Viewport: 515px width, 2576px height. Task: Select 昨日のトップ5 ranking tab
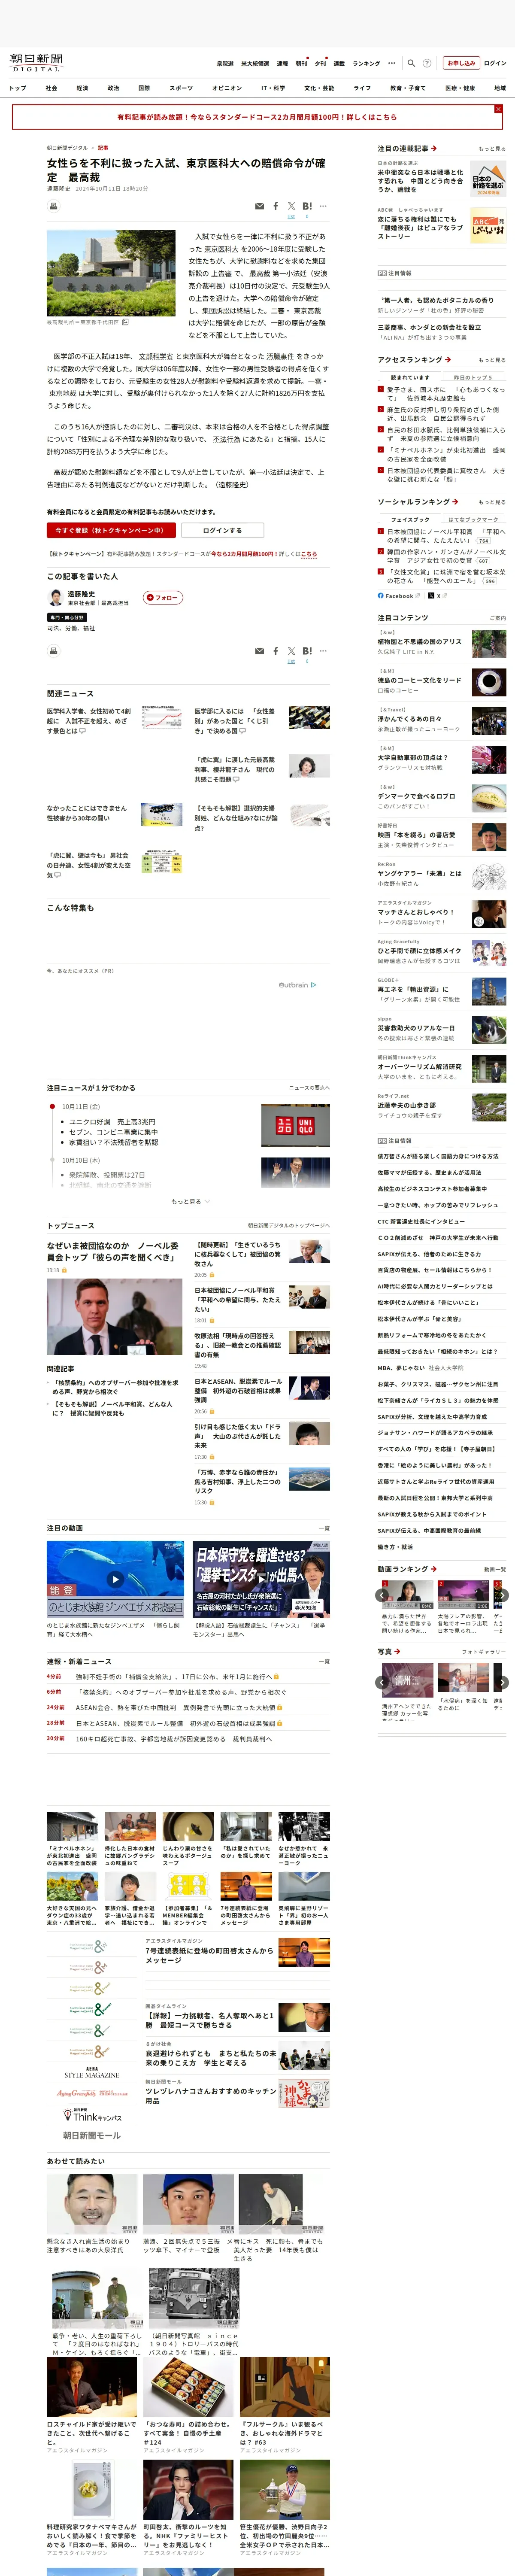474,377
